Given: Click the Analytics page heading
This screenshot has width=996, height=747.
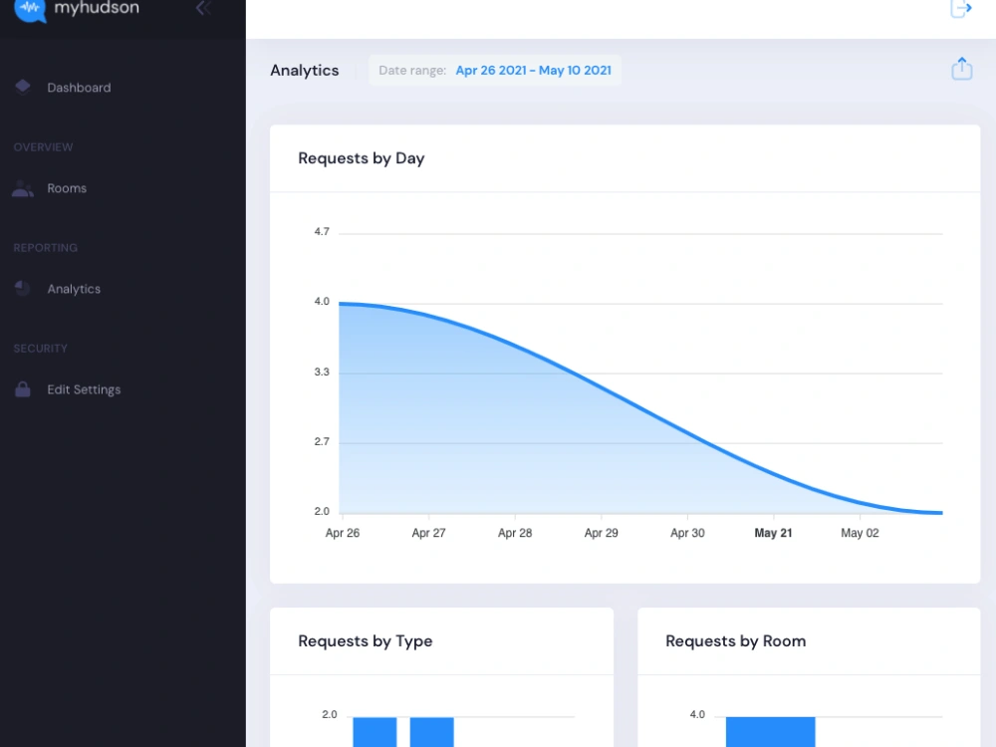Looking at the screenshot, I should click(304, 71).
